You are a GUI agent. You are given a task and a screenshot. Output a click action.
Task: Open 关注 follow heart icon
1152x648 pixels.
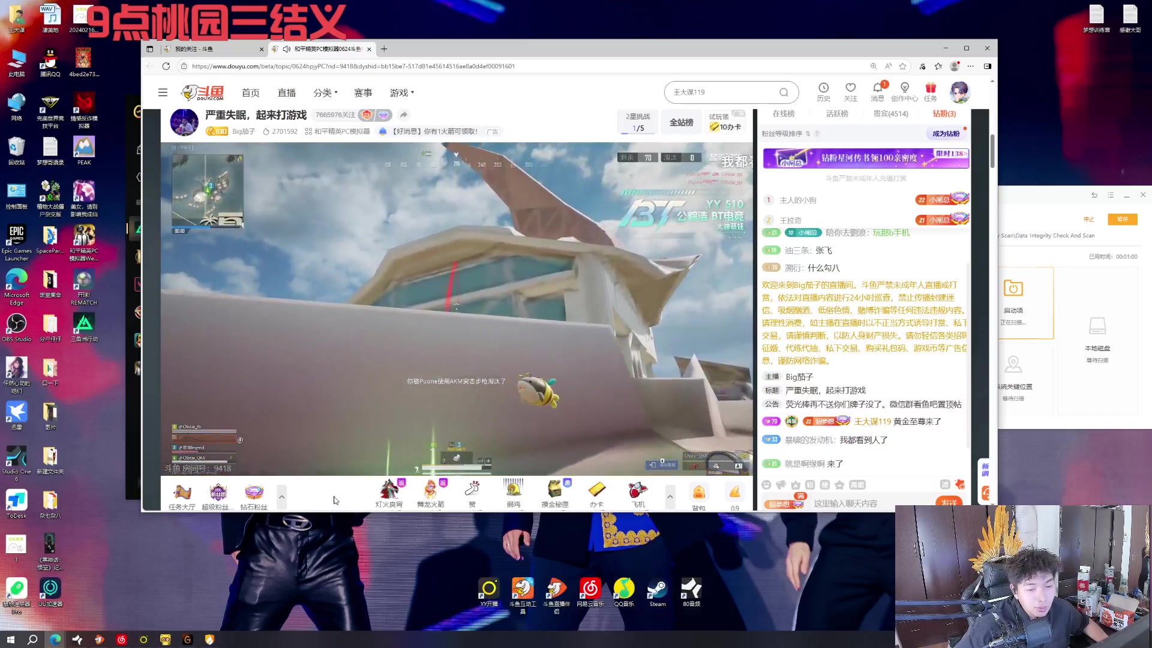850,92
